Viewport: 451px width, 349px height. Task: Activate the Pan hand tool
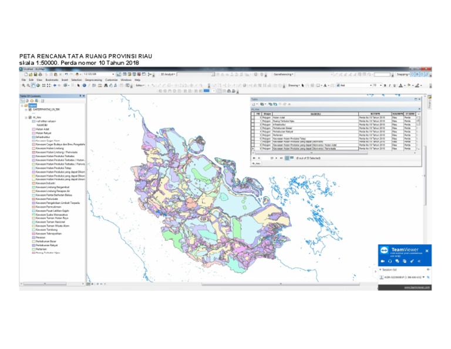click(33, 85)
